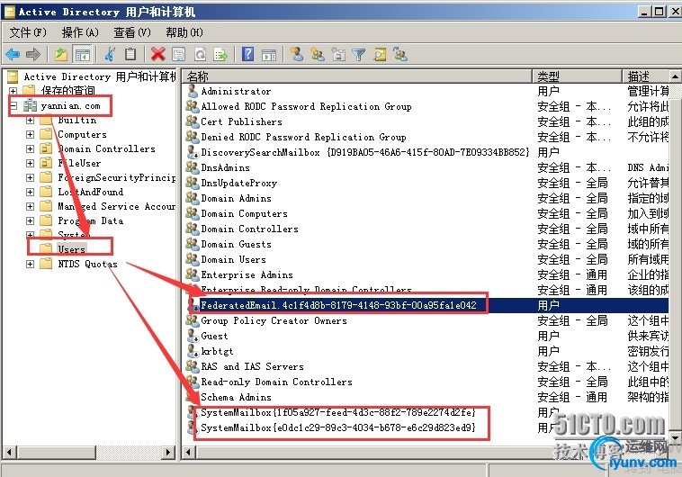Select the Users container in tree
This screenshot has height=477, width=682.
click(x=72, y=249)
